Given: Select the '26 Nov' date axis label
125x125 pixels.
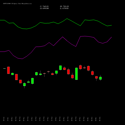Looking at the screenshot, I should tap(76, 119).
